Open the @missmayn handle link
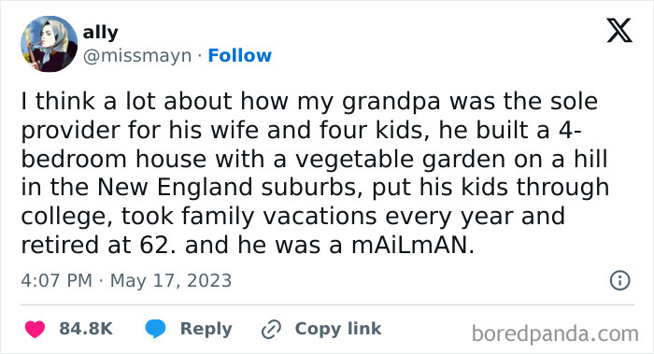This screenshot has height=354, width=654. pyautogui.click(x=137, y=56)
